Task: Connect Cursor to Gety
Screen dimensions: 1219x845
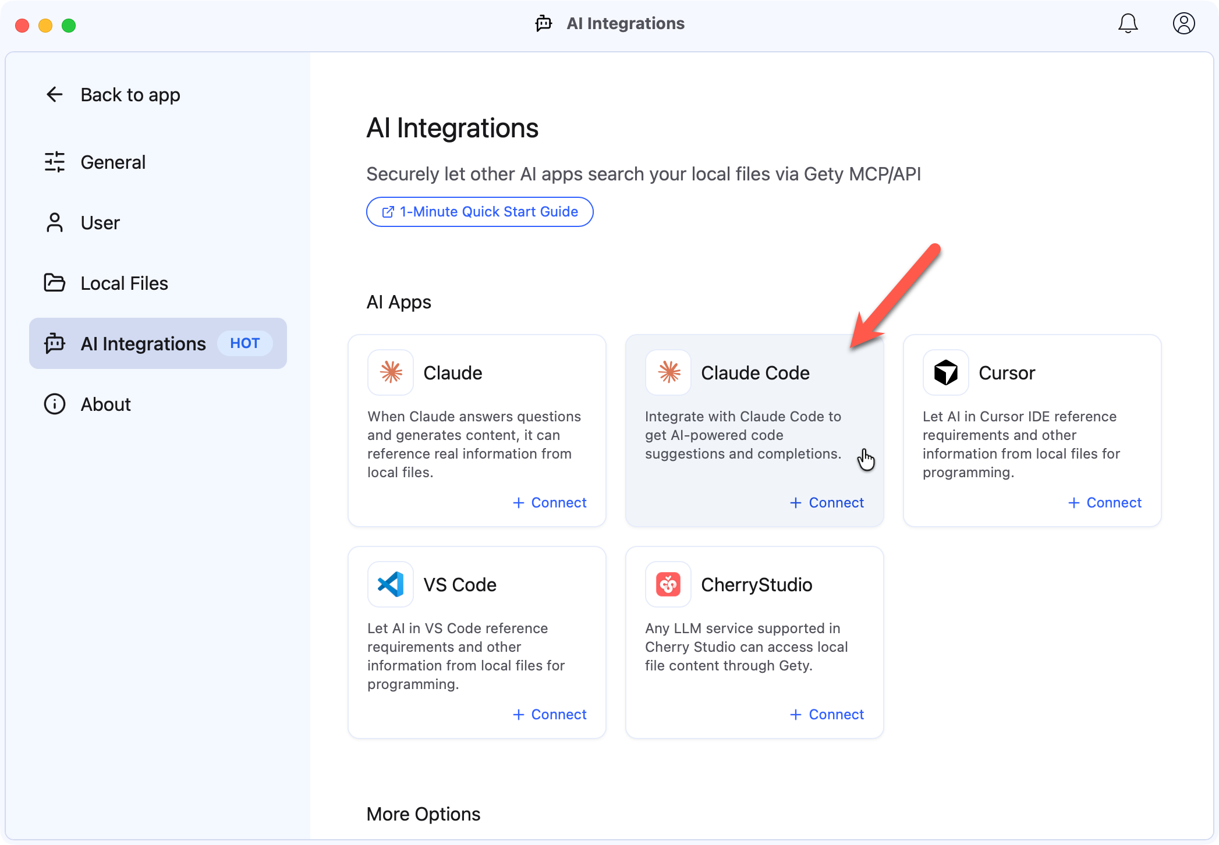Action: pos(1104,502)
